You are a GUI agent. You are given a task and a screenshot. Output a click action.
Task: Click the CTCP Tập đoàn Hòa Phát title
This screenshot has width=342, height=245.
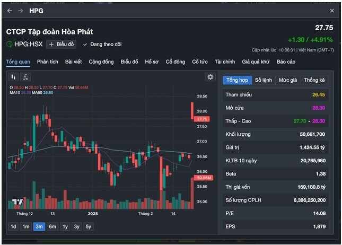coord(49,32)
